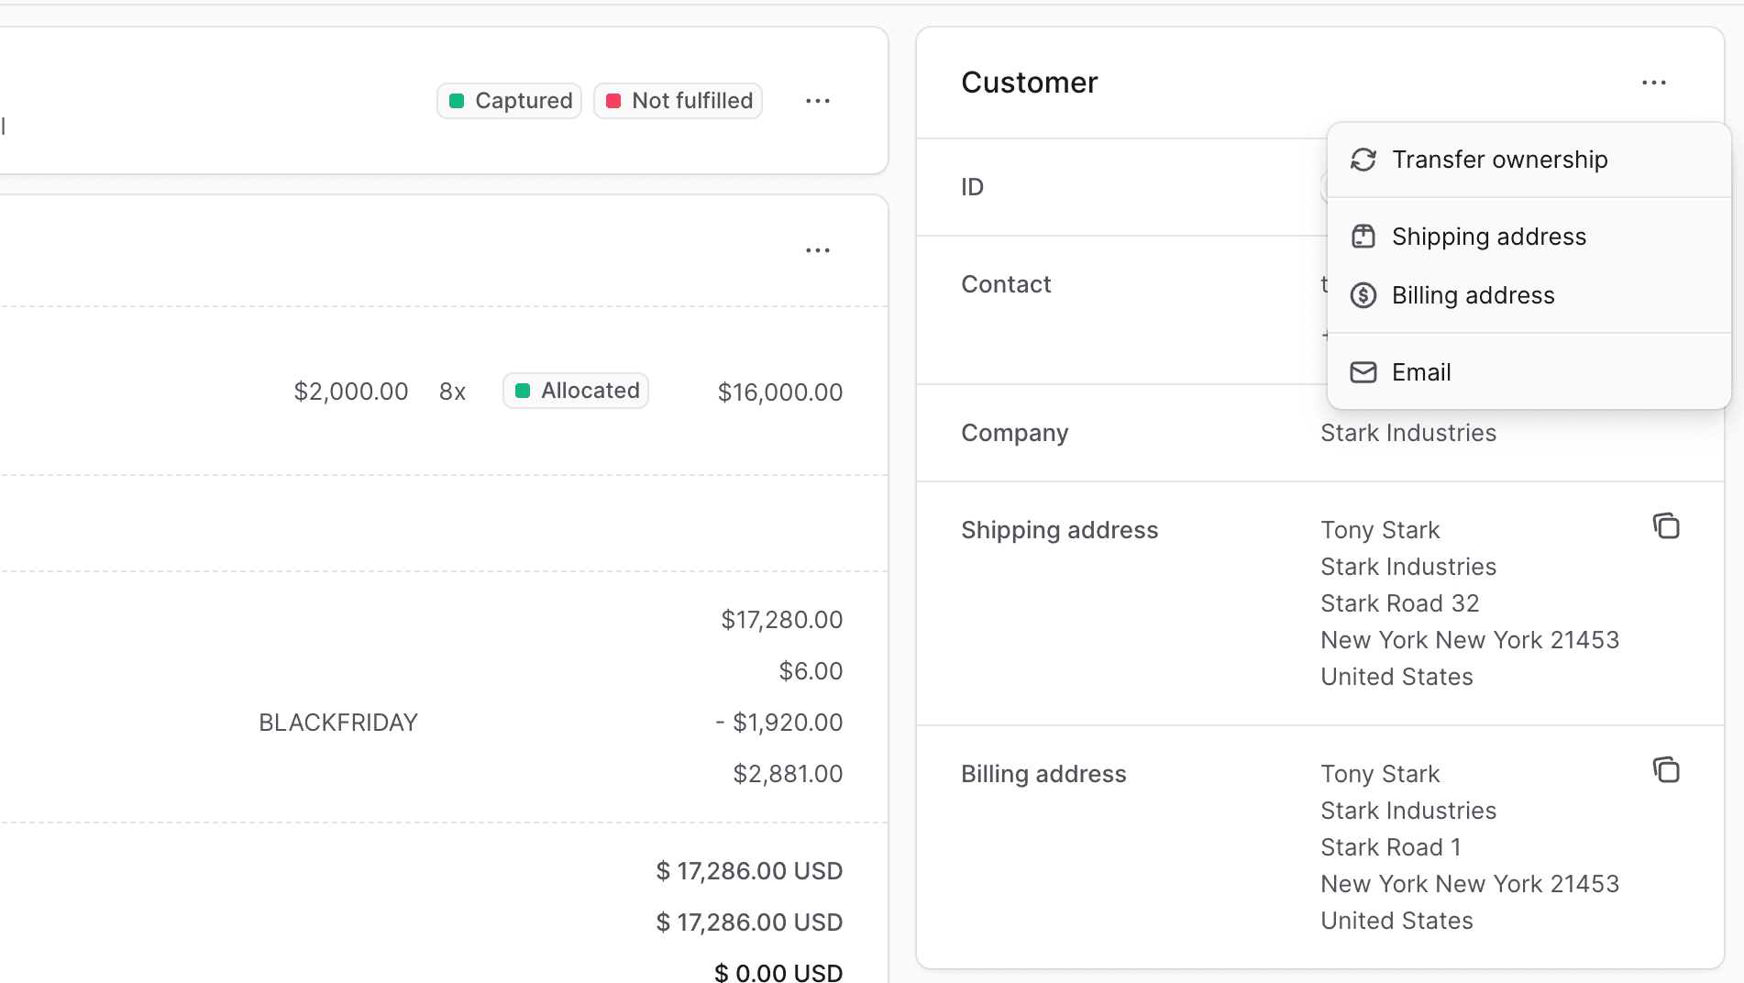
Task: Click the Email envelope icon
Action: pyautogui.click(x=1363, y=372)
